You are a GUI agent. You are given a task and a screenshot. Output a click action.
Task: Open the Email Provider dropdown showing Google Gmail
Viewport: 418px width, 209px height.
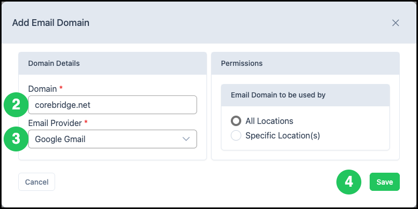[x=112, y=139]
